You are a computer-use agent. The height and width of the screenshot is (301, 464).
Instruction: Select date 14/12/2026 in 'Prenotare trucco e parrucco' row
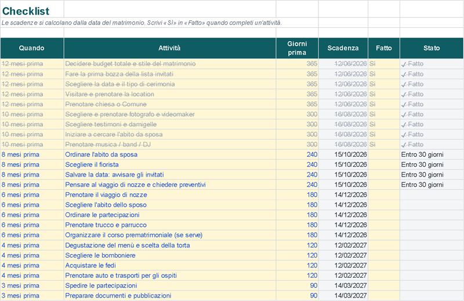(x=343, y=225)
